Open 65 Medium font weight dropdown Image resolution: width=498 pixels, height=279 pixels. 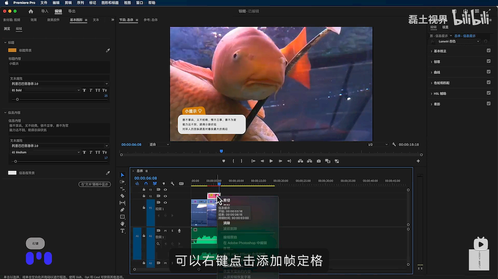45,152
